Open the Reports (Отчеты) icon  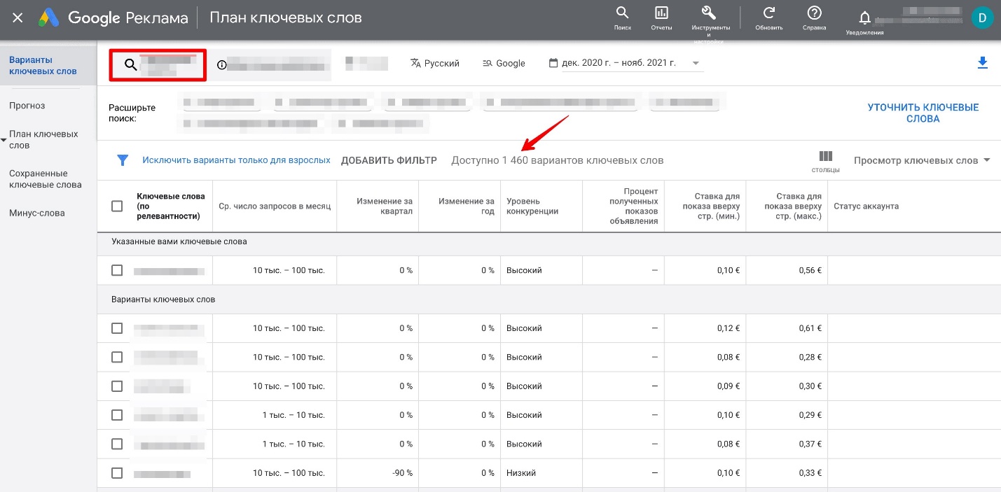pyautogui.click(x=661, y=13)
